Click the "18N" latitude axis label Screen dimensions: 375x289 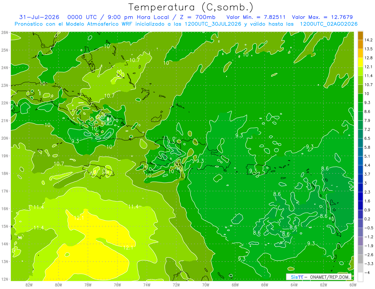(4, 173)
